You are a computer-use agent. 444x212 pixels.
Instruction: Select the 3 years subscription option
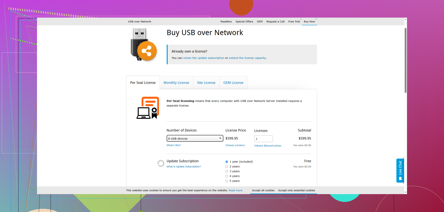[x=227, y=171]
